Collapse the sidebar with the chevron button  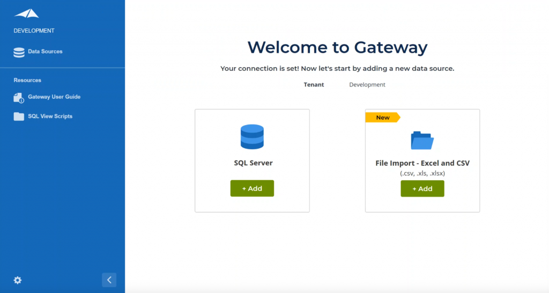pyautogui.click(x=109, y=280)
